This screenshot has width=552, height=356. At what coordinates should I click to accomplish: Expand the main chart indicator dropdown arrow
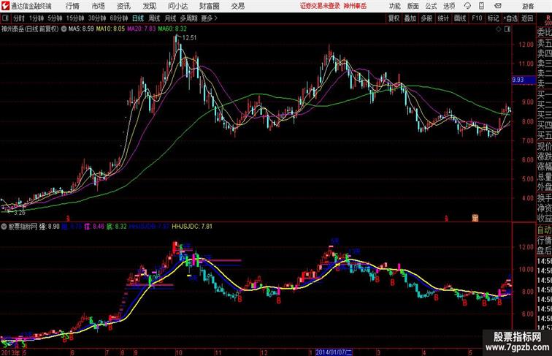click(64, 29)
